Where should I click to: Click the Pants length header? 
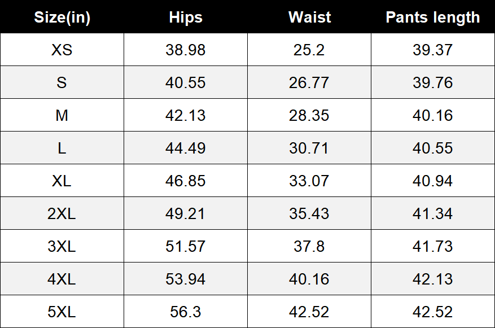click(432, 18)
